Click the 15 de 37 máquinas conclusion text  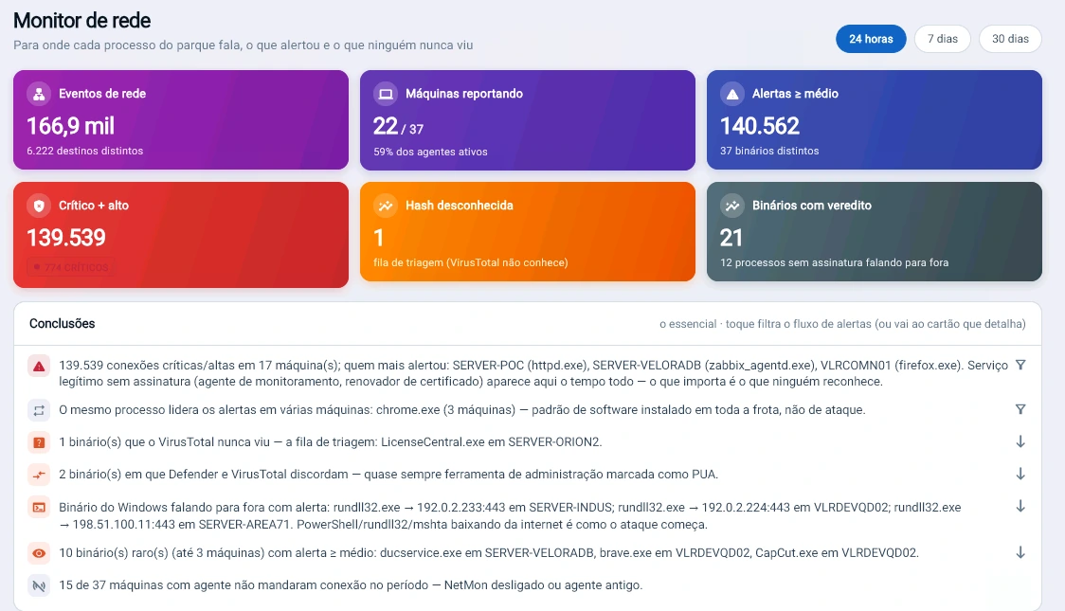351,585
